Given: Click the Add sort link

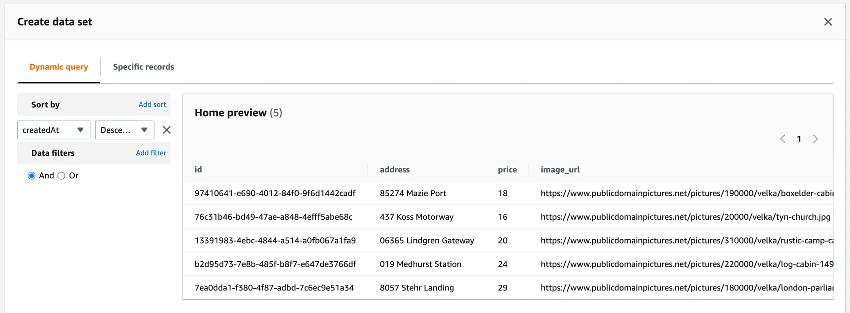Looking at the screenshot, I should point(152,104).
